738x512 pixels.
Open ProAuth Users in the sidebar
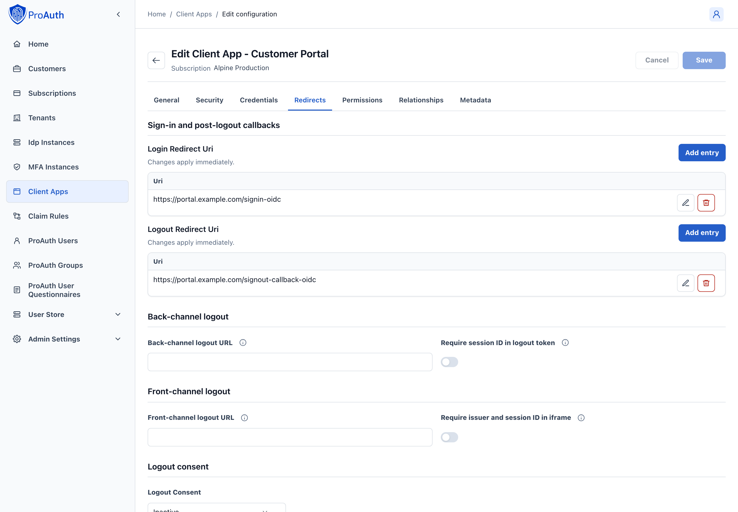point(67,241)
